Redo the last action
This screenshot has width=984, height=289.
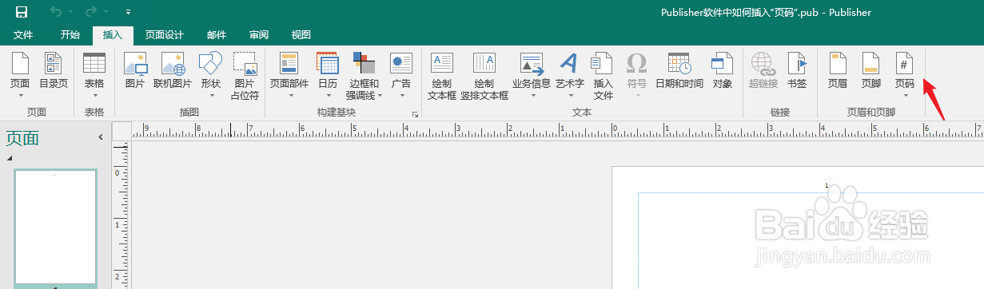tap(92, 12)
